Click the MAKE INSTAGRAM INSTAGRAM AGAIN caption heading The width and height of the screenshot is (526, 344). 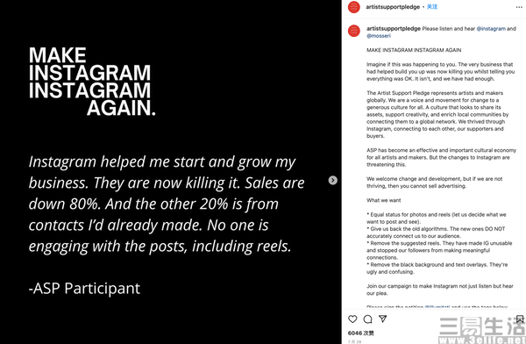414,50
